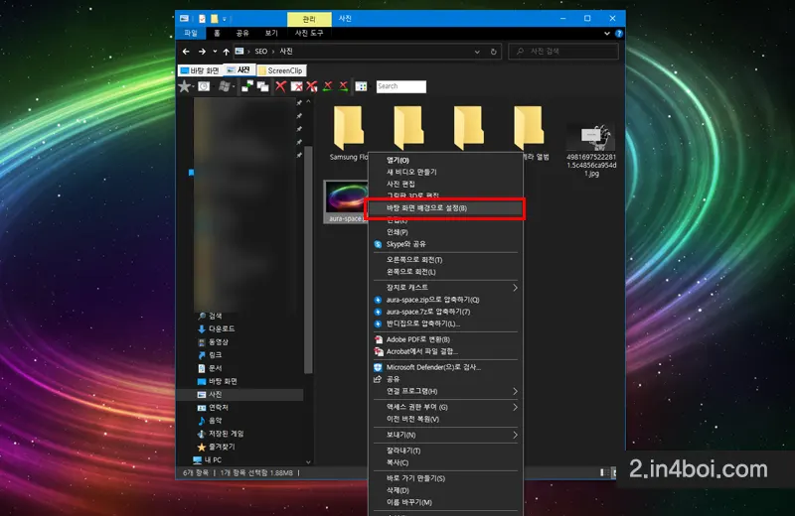Choose 잘라내기(T) in context menu
This screenshot has width=795, height=516.
[x=445, y=451]
